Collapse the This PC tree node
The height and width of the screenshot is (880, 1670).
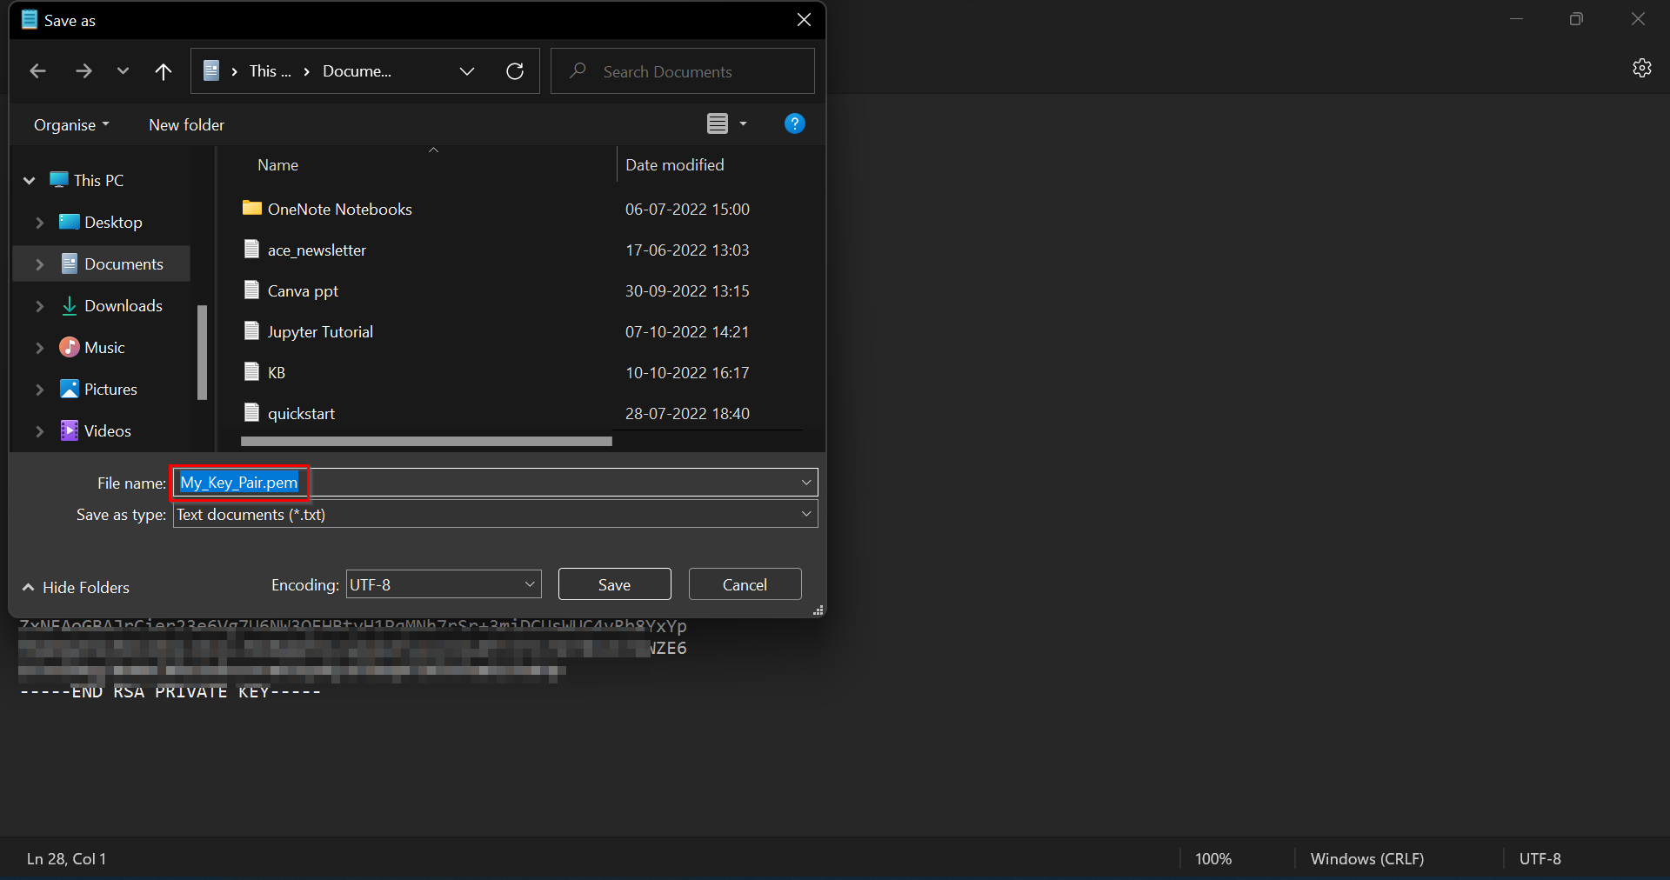(x=29, y=181)
